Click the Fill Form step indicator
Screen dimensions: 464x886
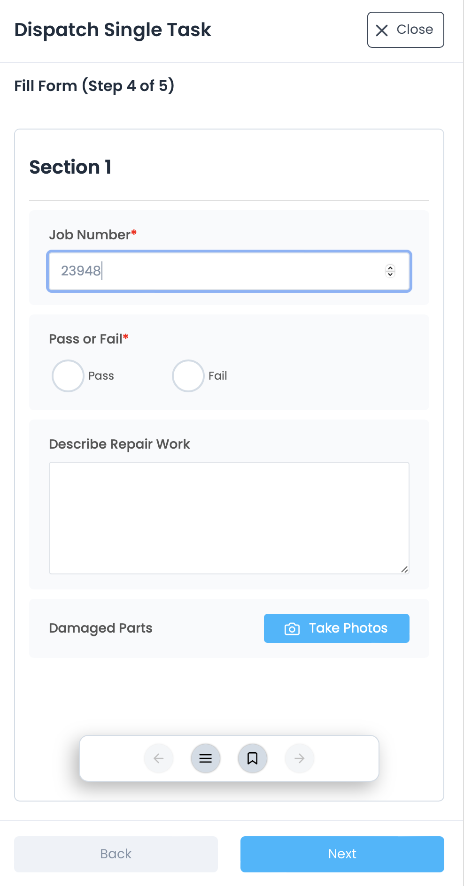click(94, 86)
